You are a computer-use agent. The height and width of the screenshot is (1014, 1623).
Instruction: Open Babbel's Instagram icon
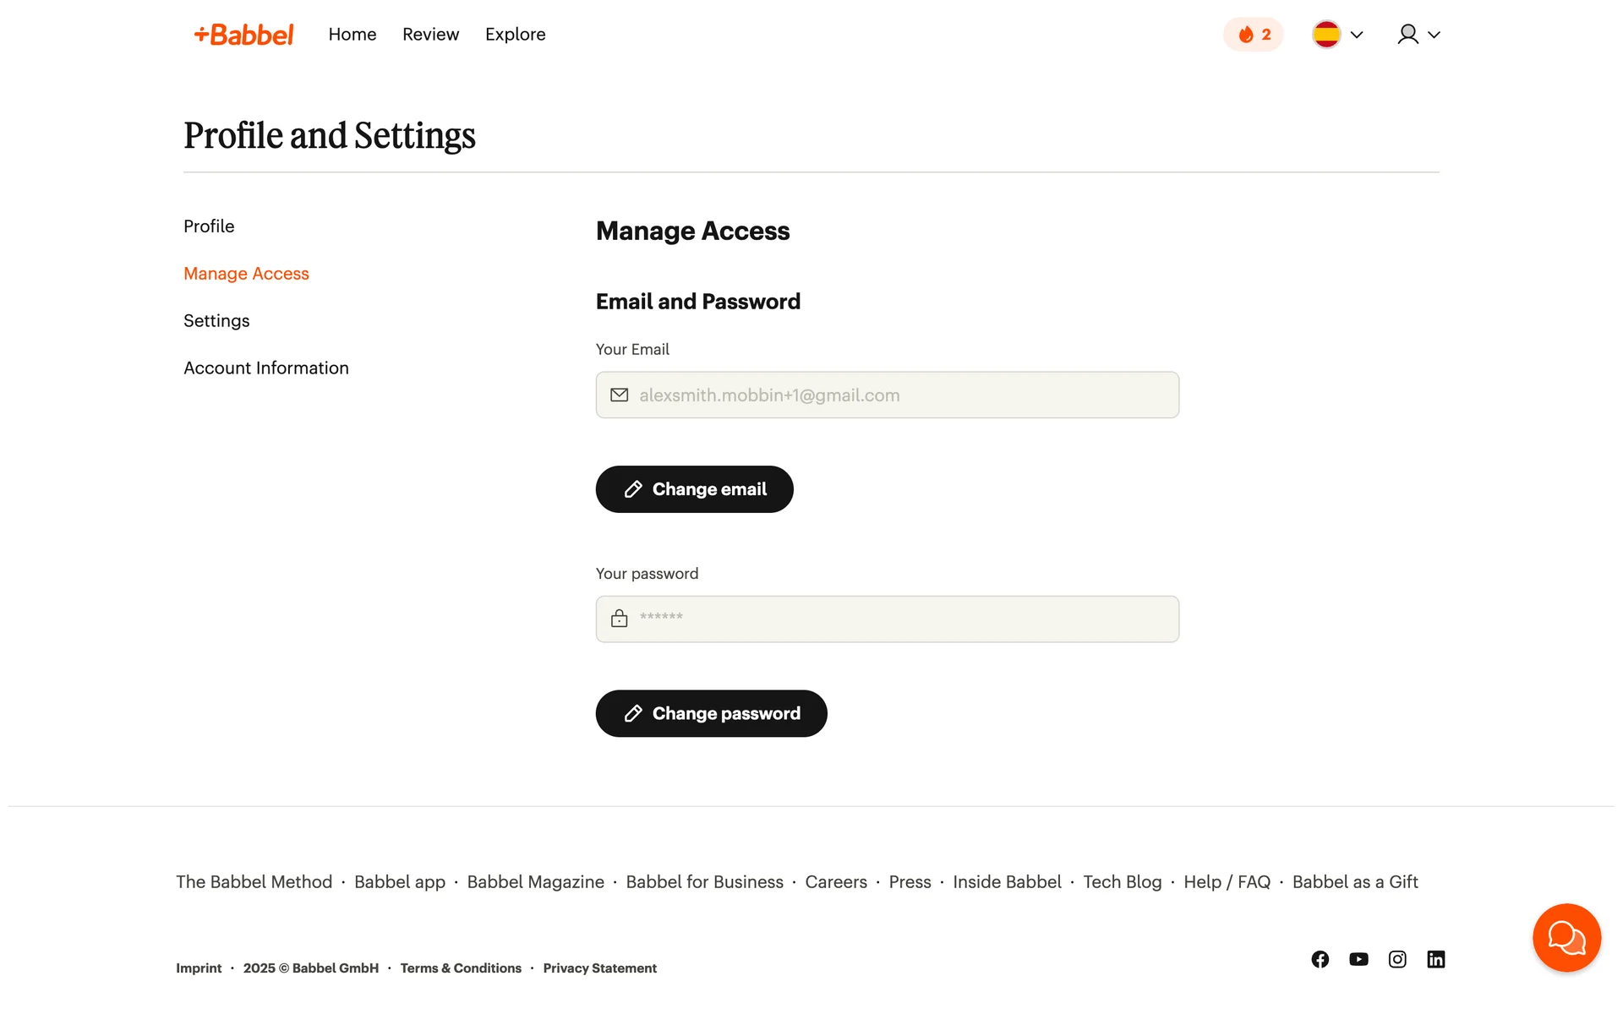(x=1397, y=959)
